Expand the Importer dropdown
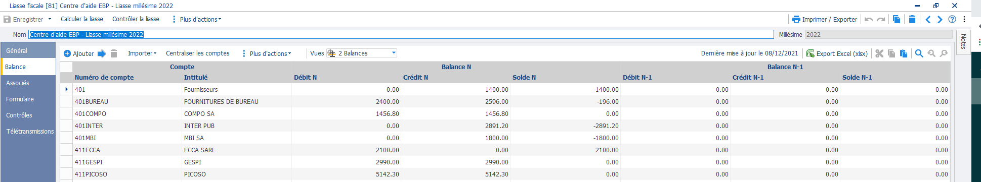This screenshot has height=182, width=981. [142, 53]
